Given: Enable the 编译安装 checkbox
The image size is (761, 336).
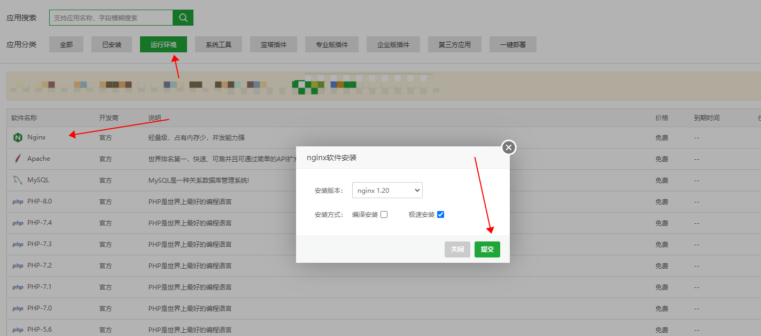Looking at the screenshot, I should click(x=384, y=215).
